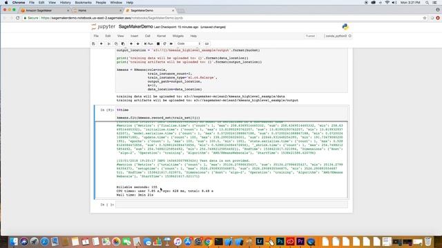
Task: Open the Jupyter View menu
Action: point(121,36)
